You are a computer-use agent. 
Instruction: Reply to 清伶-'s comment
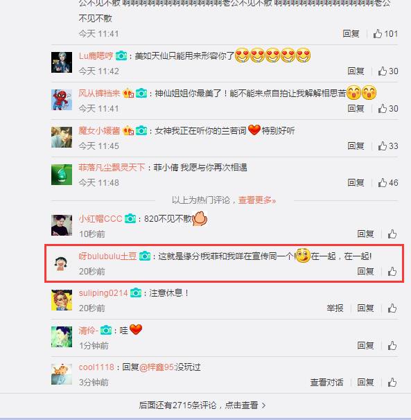click(365, 345)
